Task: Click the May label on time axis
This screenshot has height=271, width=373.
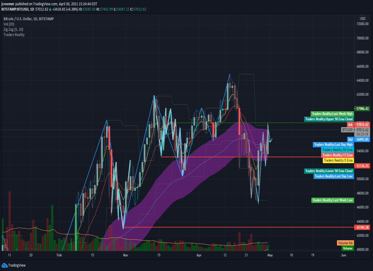Action: tap(270, 255)
